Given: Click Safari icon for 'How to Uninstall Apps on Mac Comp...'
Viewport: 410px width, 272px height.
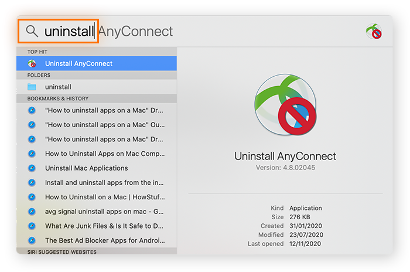Looking at the screenshot, I should tap(32, 154).
